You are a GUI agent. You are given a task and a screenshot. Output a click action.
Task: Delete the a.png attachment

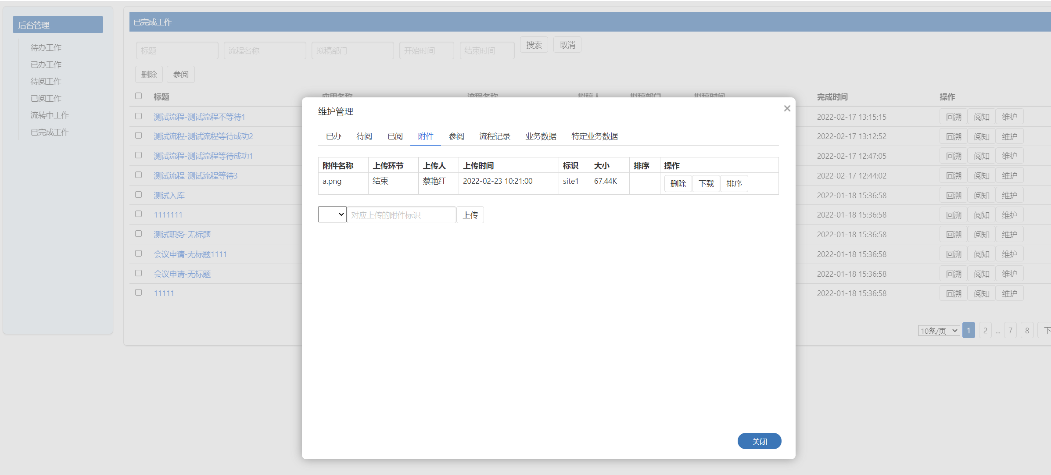point(678,184)
